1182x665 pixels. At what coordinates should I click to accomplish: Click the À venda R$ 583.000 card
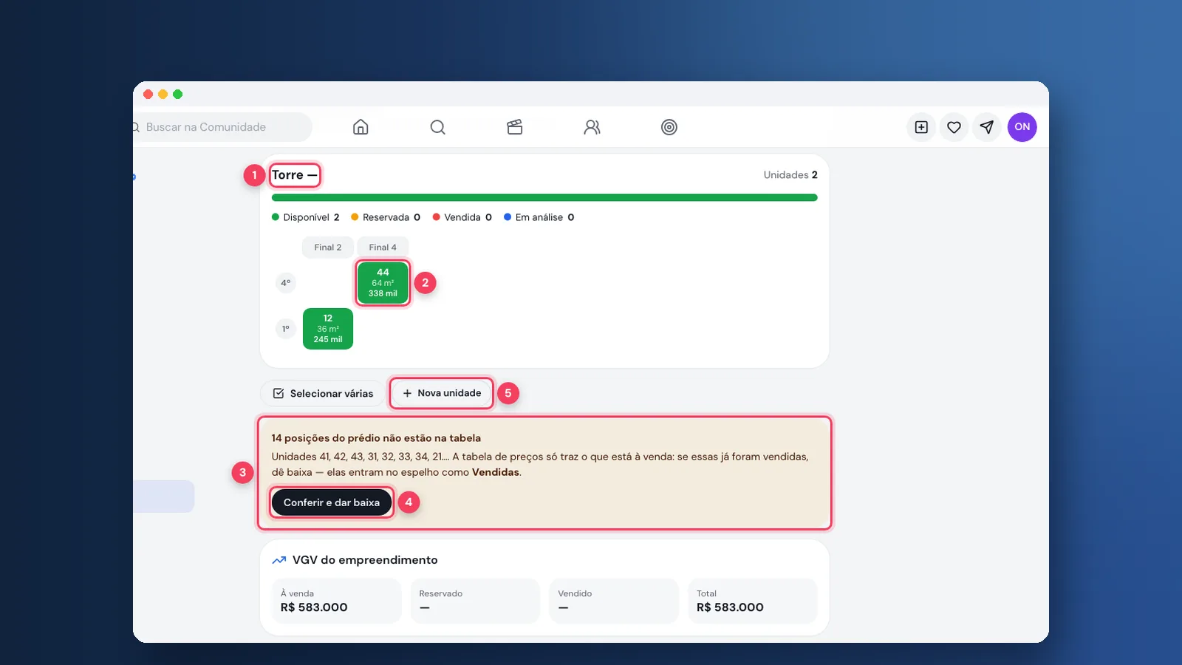[x=336, y=601]
